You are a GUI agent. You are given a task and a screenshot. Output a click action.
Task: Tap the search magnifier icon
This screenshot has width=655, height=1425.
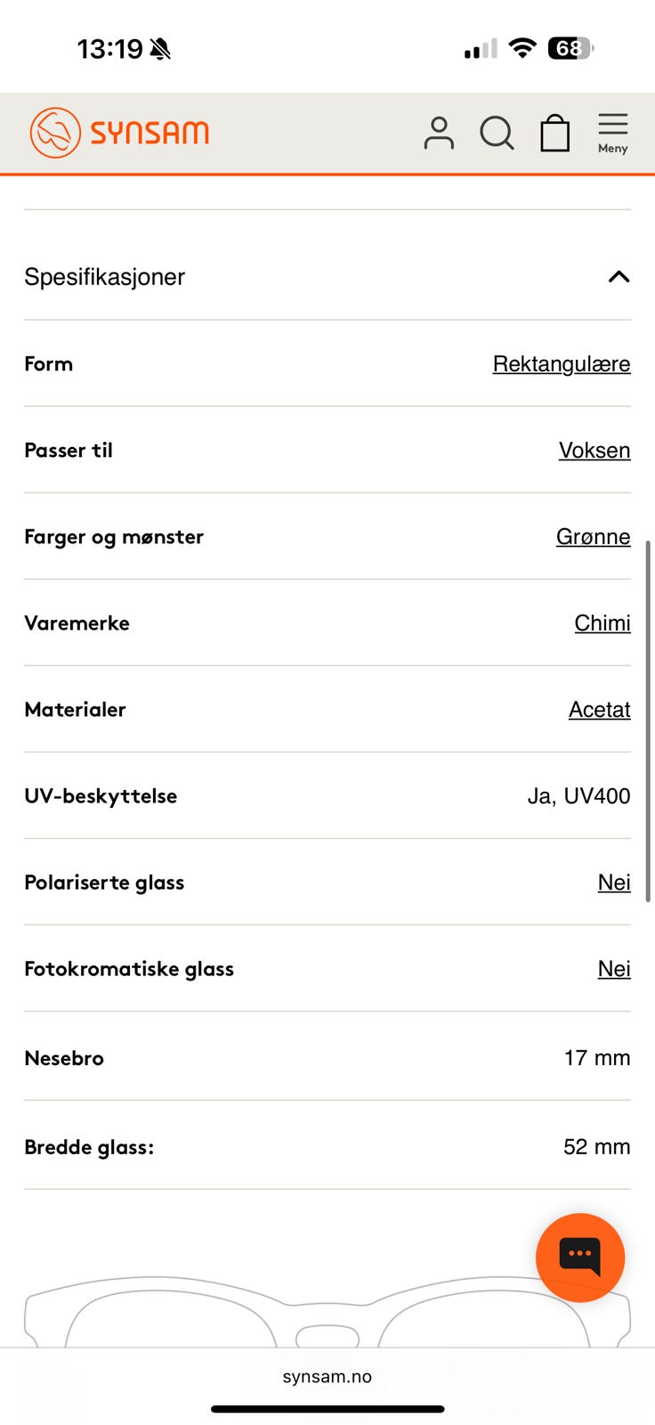click(x=497, y=134)
